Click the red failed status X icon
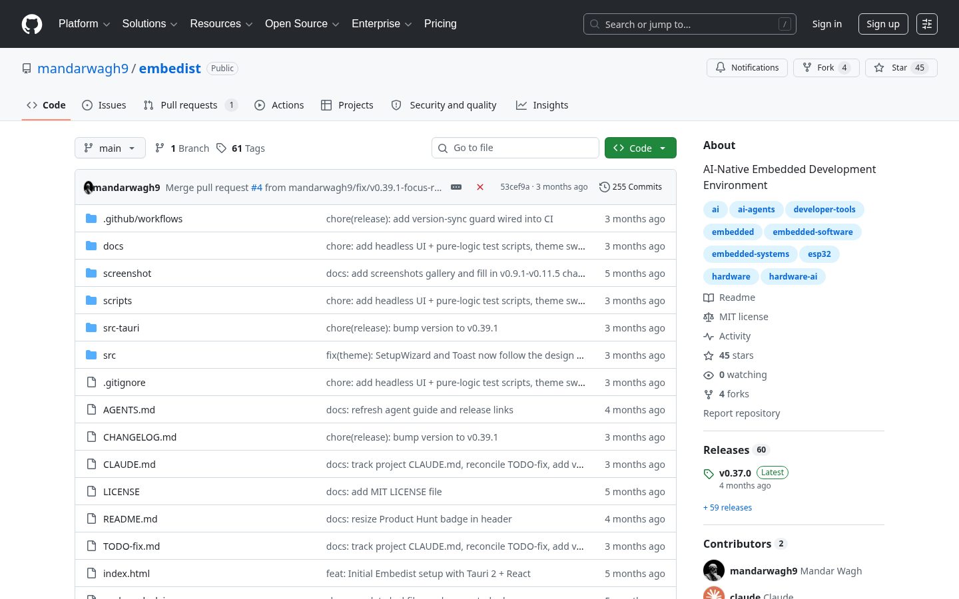 tap(479, 187)
